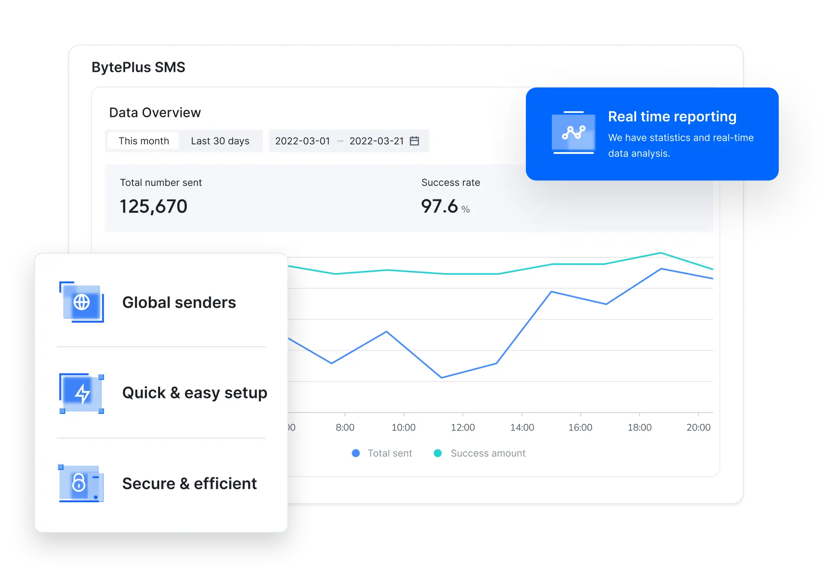The image size is (826, 581).
Task: Click the BytePlus SMS title
Action: (138, 67)
